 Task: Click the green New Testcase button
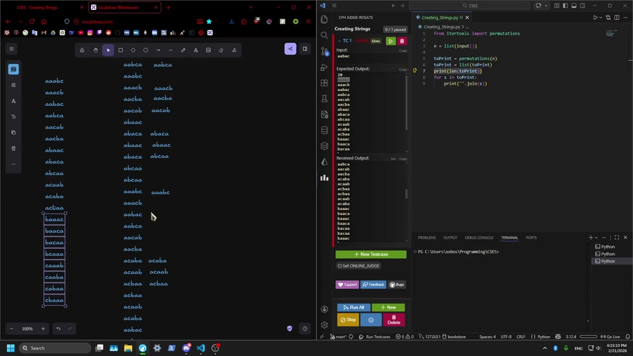pyautogui.click(x=371, y=254)
